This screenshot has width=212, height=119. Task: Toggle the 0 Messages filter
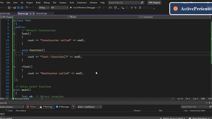(x=63, y=107)
